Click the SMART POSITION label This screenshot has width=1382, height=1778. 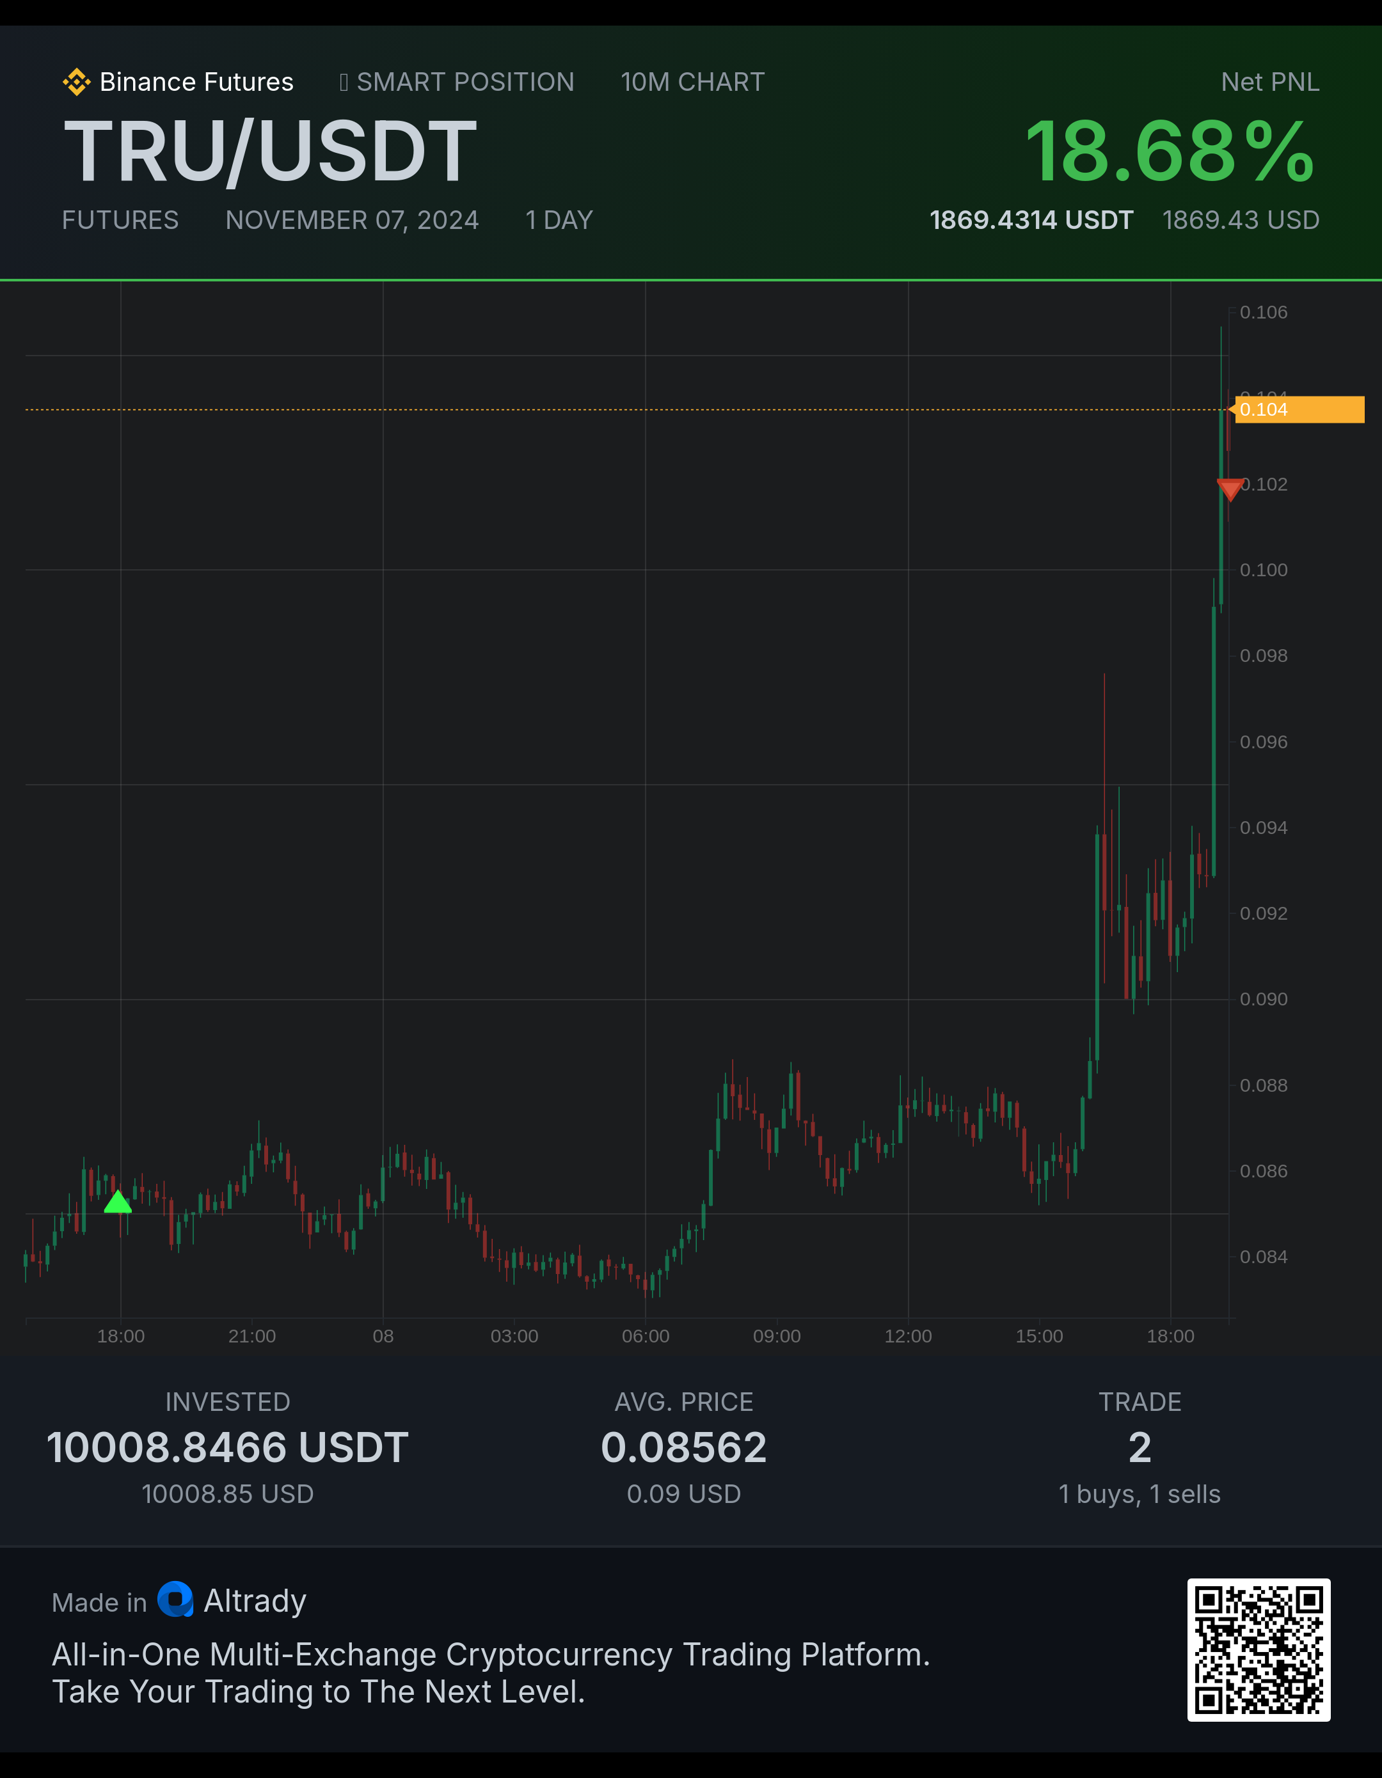[x=465, y=83]
